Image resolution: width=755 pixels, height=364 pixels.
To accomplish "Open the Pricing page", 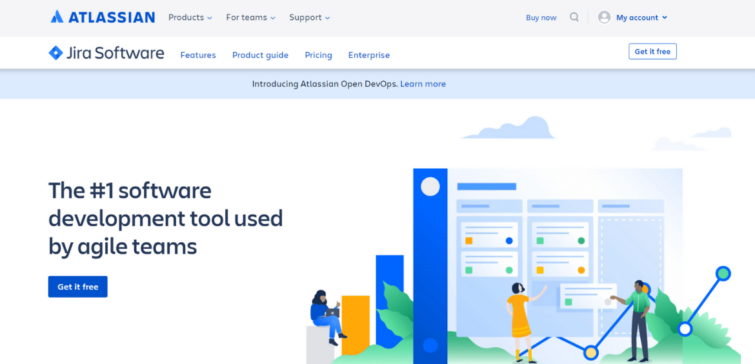I will (318, 55).
